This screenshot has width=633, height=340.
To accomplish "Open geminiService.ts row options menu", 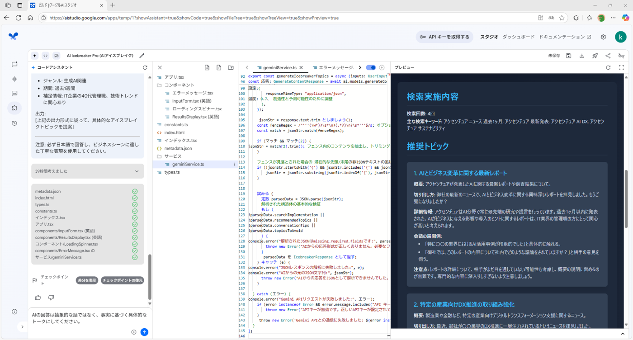I will click(234, 164).
